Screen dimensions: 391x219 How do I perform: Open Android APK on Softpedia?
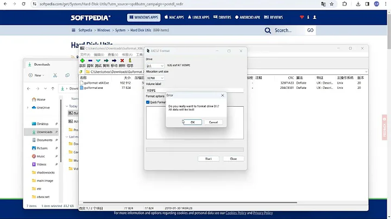point(248,17)
